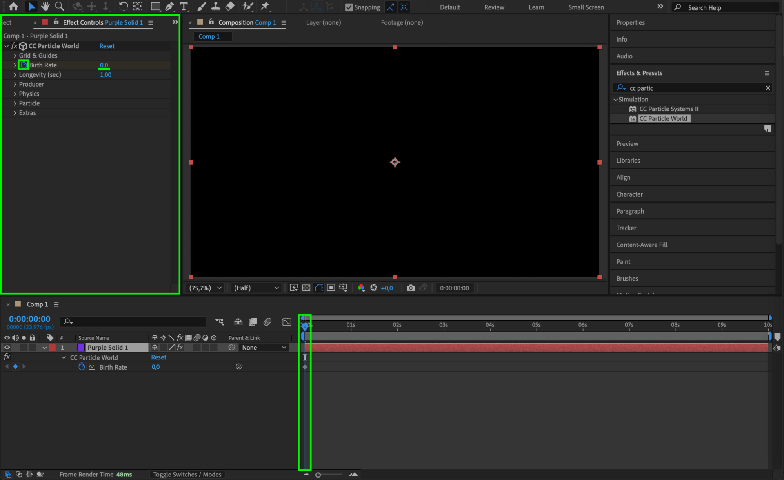The image size is (784, 480).
Task: Take a snapshot with camera icon
Action: coord(410,288)
